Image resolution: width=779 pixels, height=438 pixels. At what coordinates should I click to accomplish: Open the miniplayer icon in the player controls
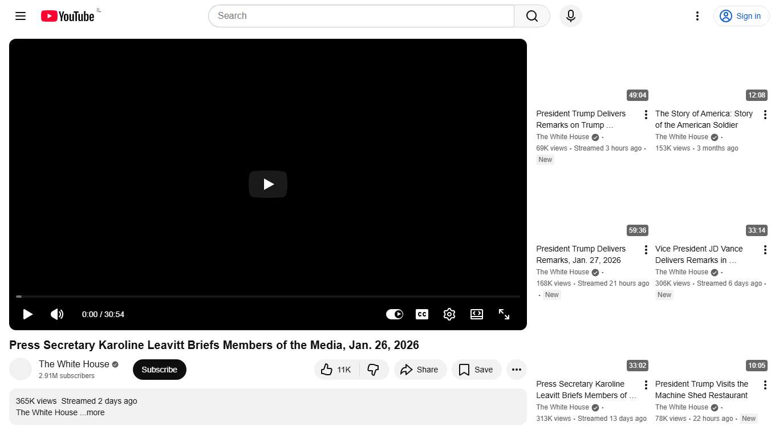(477, 314)
